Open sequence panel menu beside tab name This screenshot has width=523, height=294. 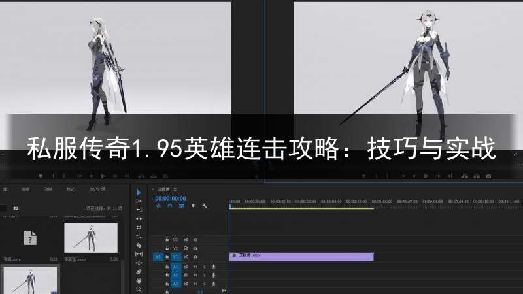point(175,189)
